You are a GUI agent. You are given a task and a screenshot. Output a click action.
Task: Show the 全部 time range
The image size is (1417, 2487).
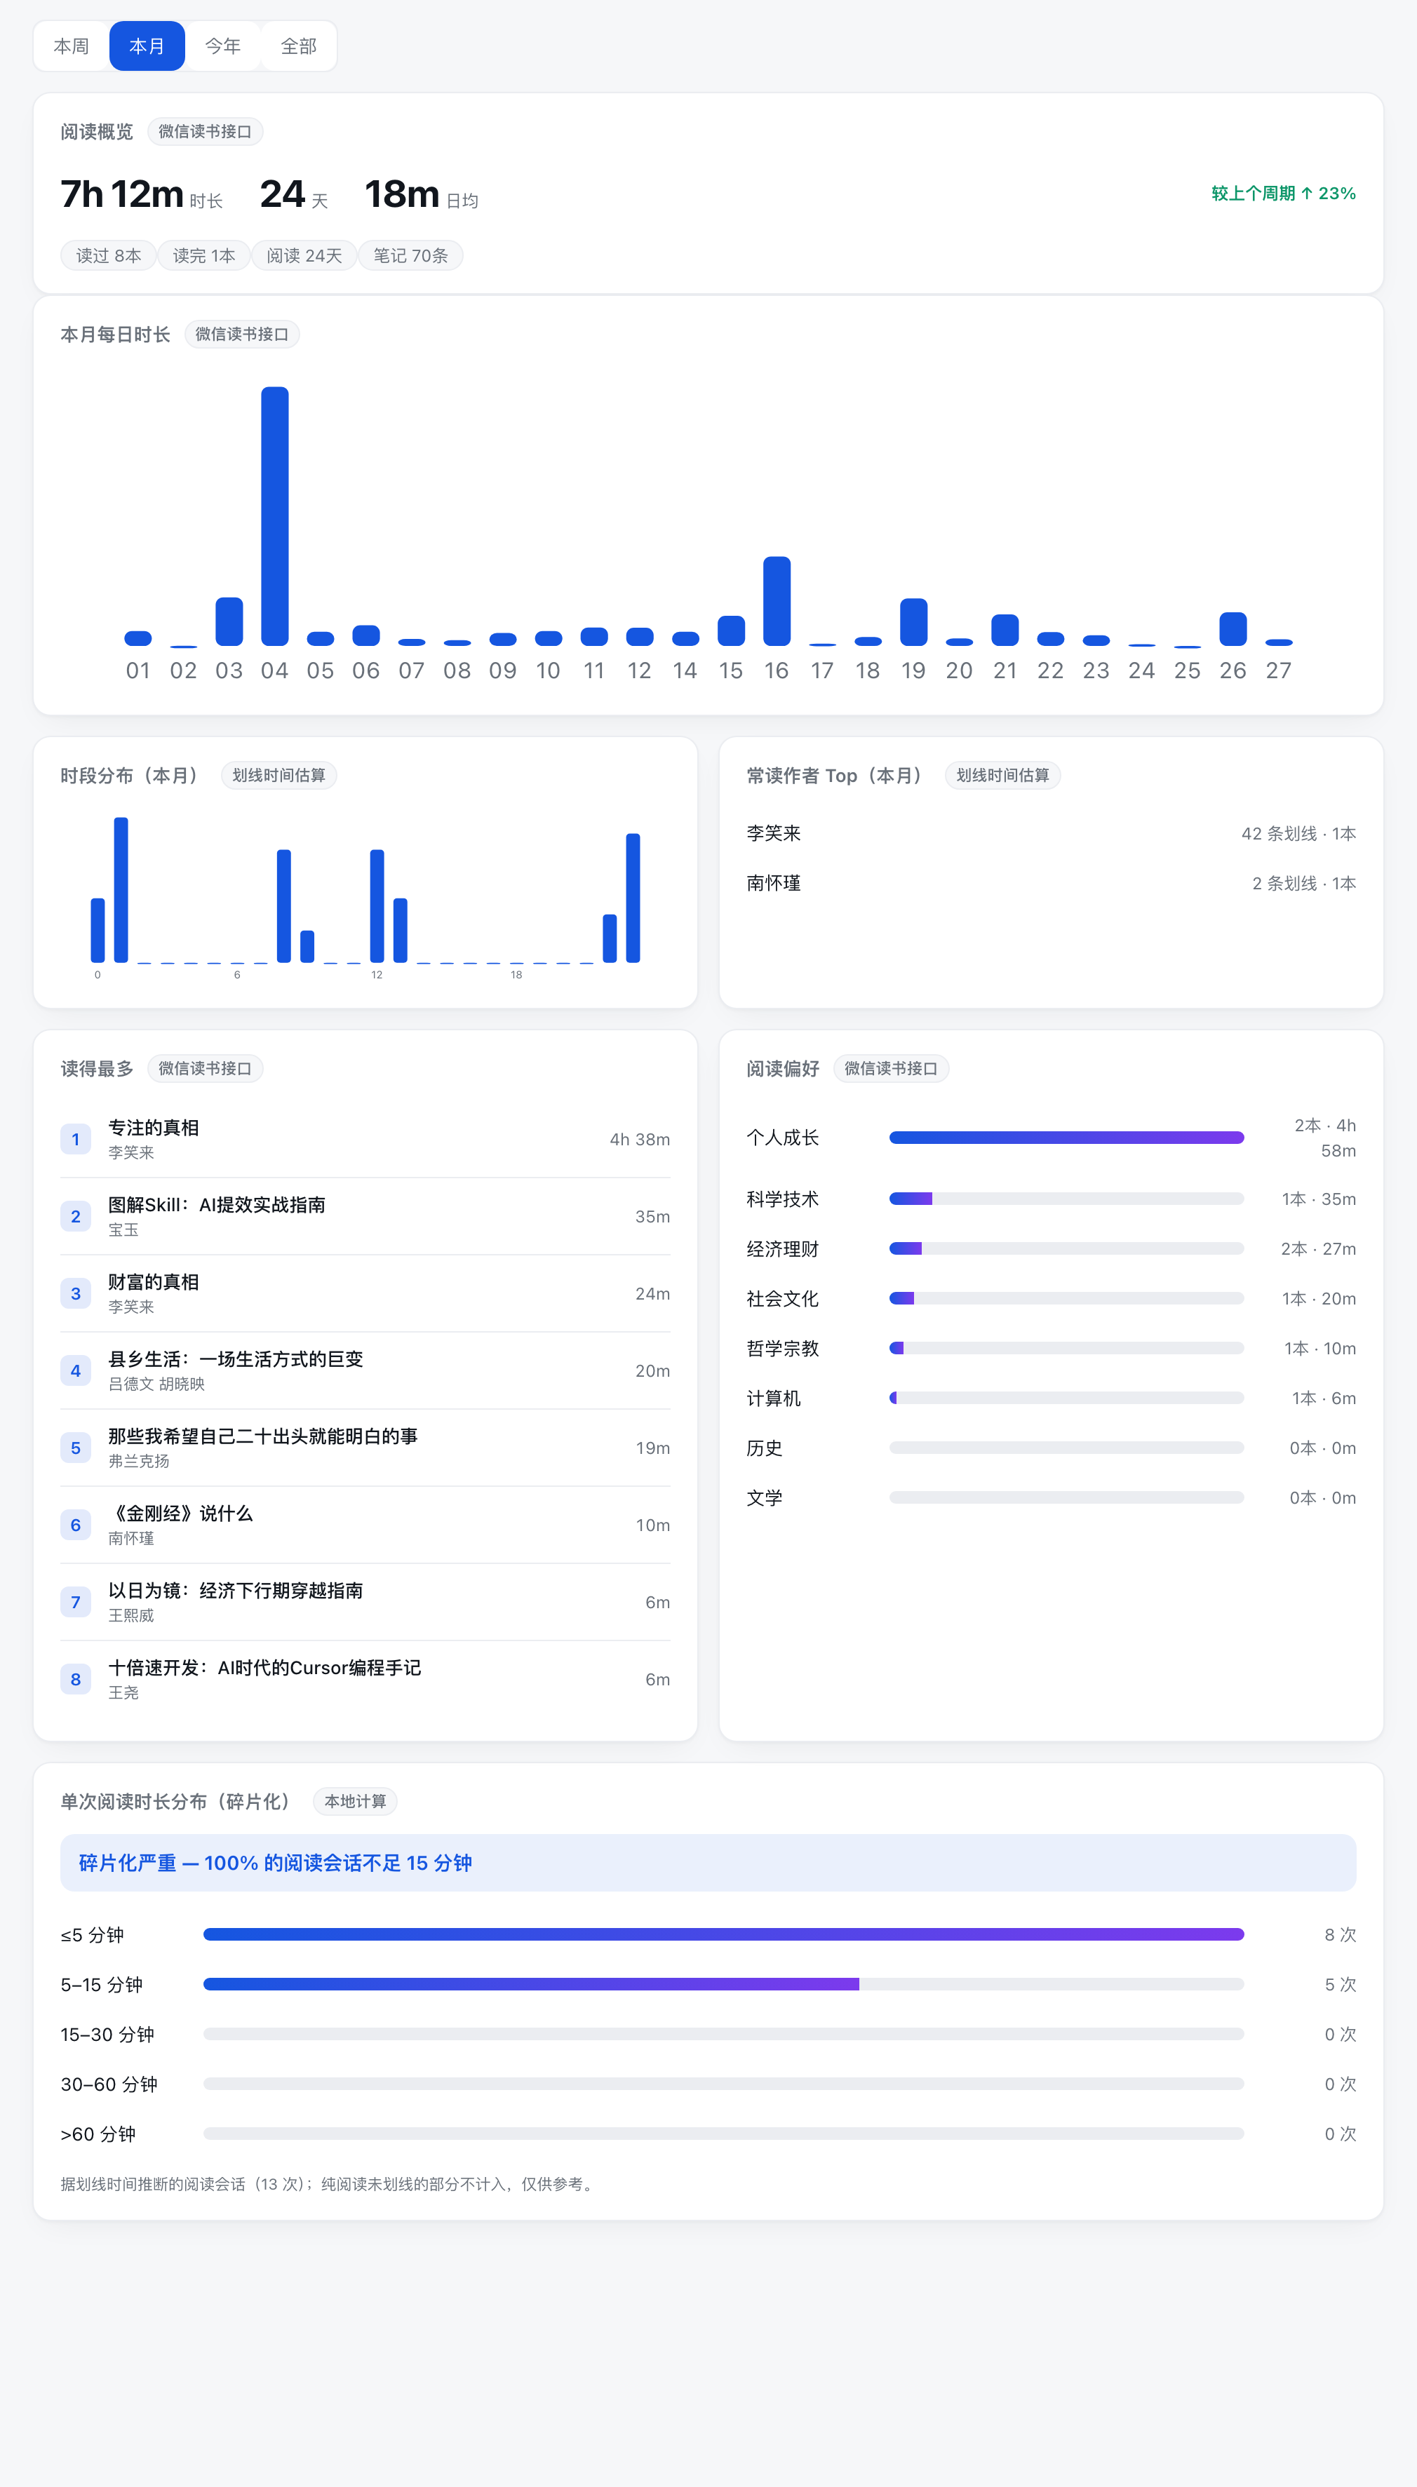(x=299, y=46)
